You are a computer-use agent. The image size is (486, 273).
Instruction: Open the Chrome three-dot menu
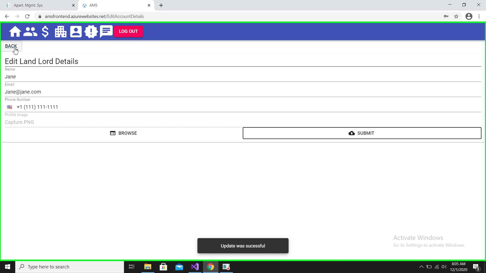coord(479,16)
